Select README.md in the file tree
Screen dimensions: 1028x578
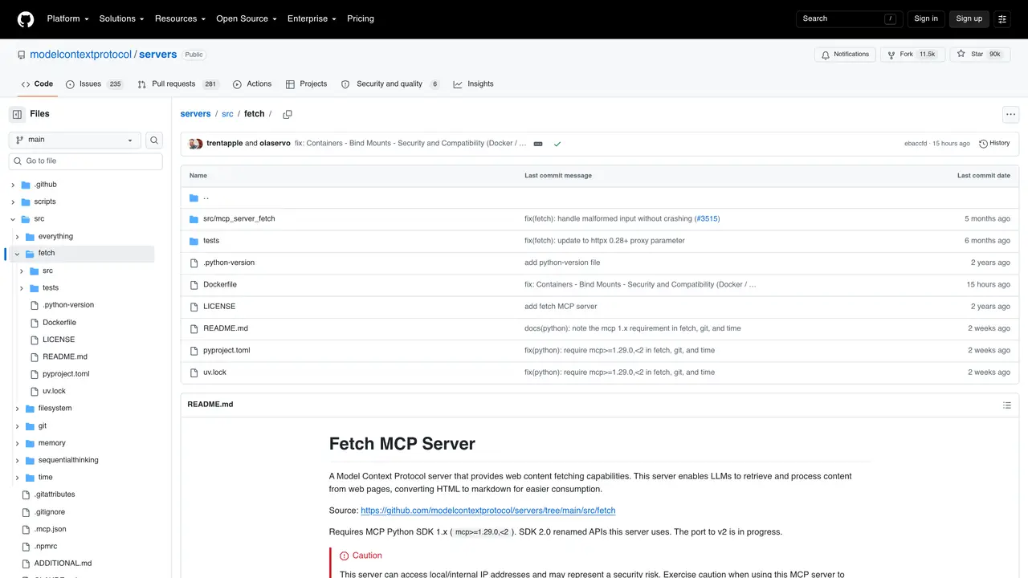(65, 357)
